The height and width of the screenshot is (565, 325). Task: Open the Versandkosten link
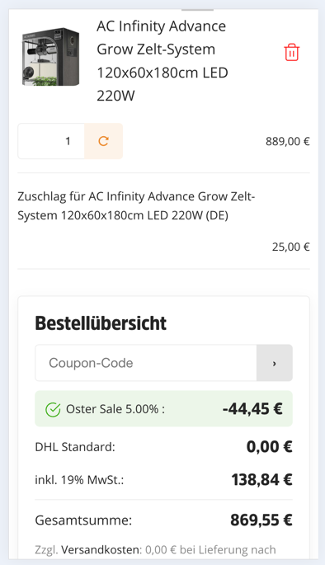[100, 550]
